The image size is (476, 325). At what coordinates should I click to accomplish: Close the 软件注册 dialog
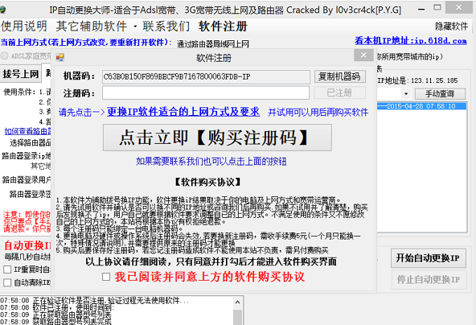363,56
